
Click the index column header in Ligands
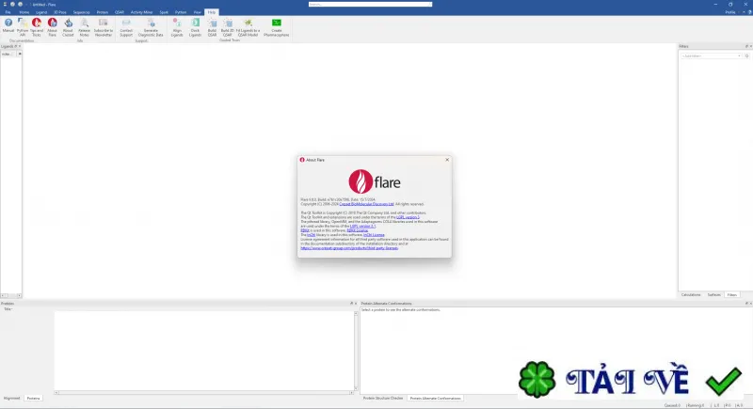point(7,55)
